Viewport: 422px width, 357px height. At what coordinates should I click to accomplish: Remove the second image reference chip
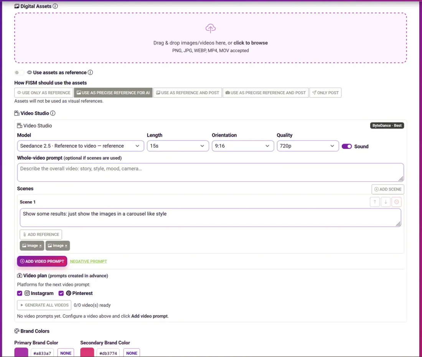[x=66, y=246]
